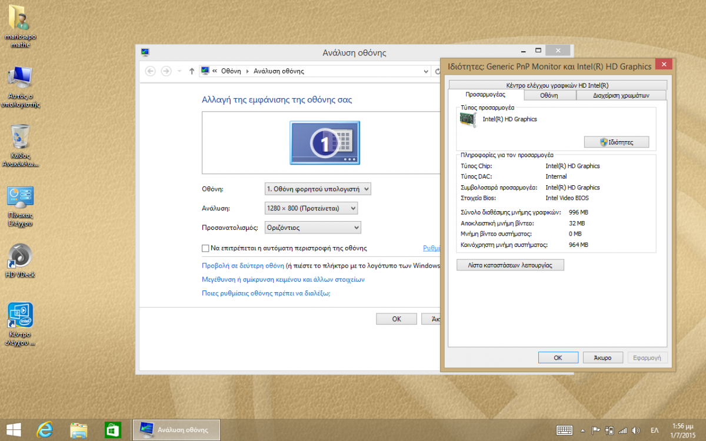Viewport: 706px width, 441px height.
Task: Open the Intel Κέντρο ελέγχου desktop shortcut
Action: (x=21, y=324)
